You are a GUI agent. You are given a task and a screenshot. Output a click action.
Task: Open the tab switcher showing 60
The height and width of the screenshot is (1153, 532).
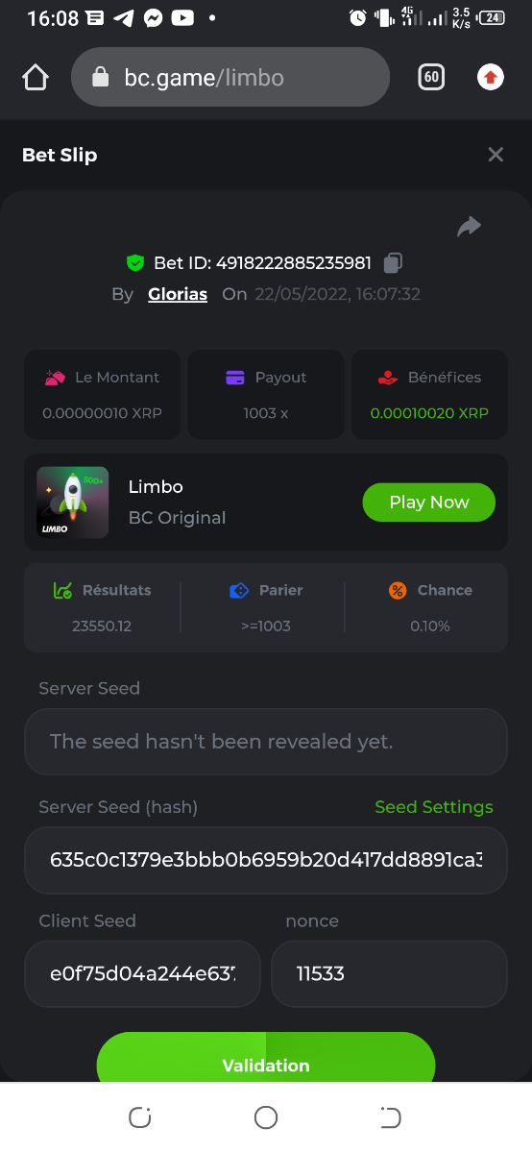[x=431, y=78]
